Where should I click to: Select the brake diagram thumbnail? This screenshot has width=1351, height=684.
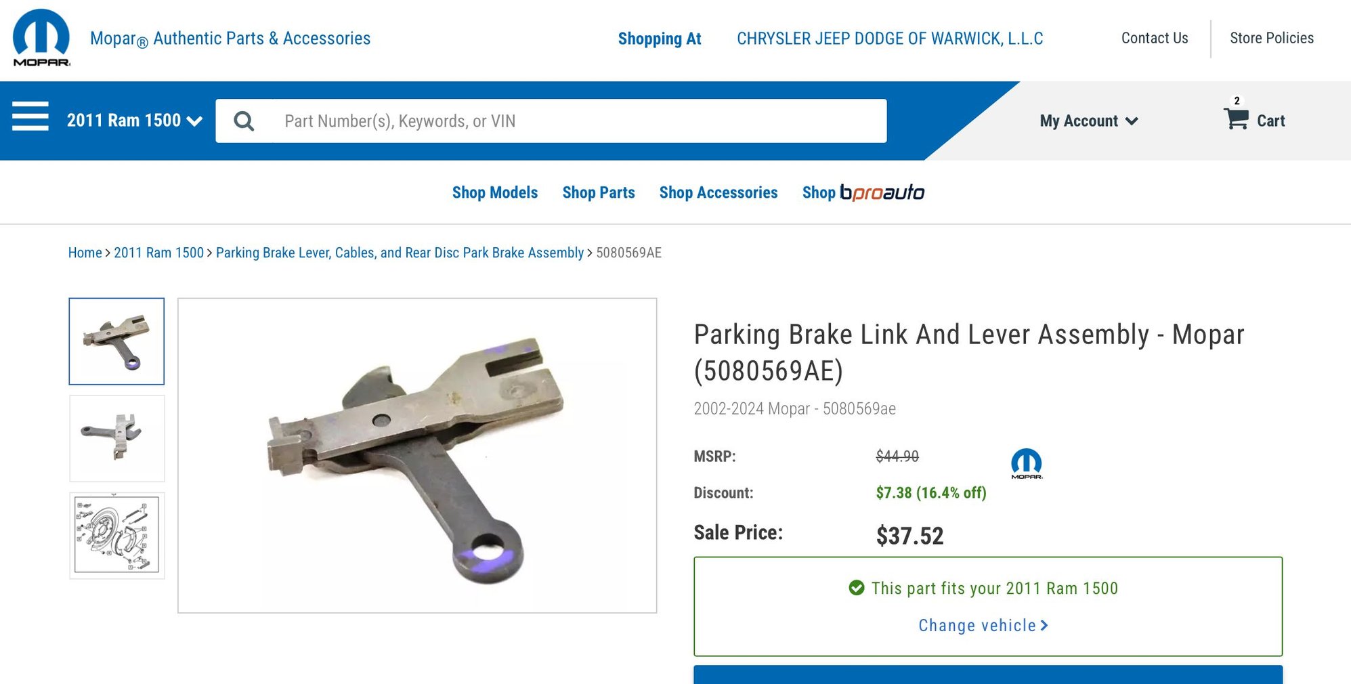pos(117,535)
